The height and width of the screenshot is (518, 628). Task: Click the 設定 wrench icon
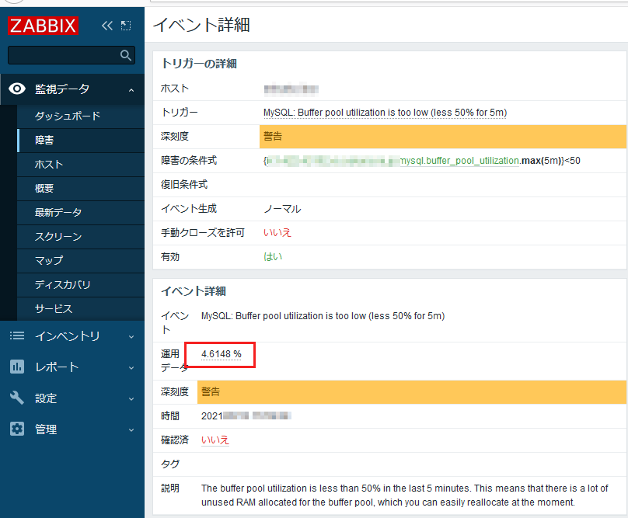click(17, 398)
